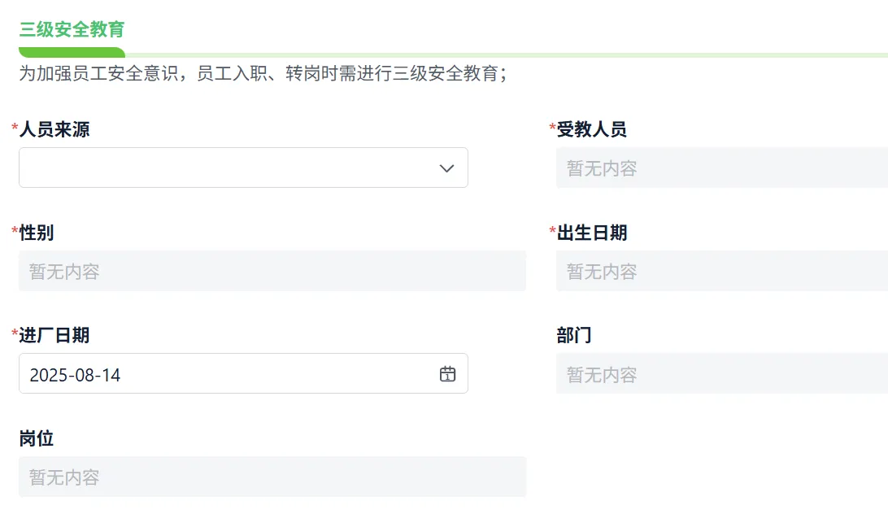Click the 人员来源 field label

pyautogui.click(x=54, y=129)
